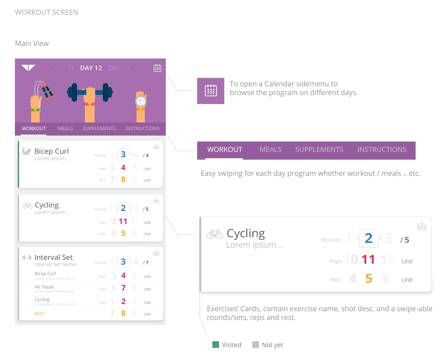
Task: Click rest value 8 on Bicep Curl card
Action: point(123,180)
